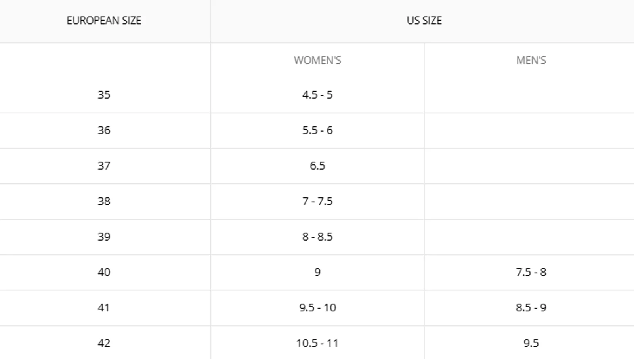The width and height of the screenshot is (634, 359).
Task: Click European size 42 cell
Action: pos(104,343)
